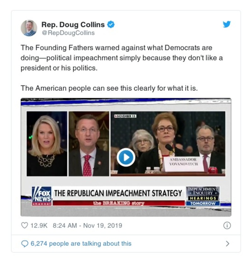Screen dimensions: 252x265
Task: Click the Ambassador Yovanovitch video panel
Action: 168,144
